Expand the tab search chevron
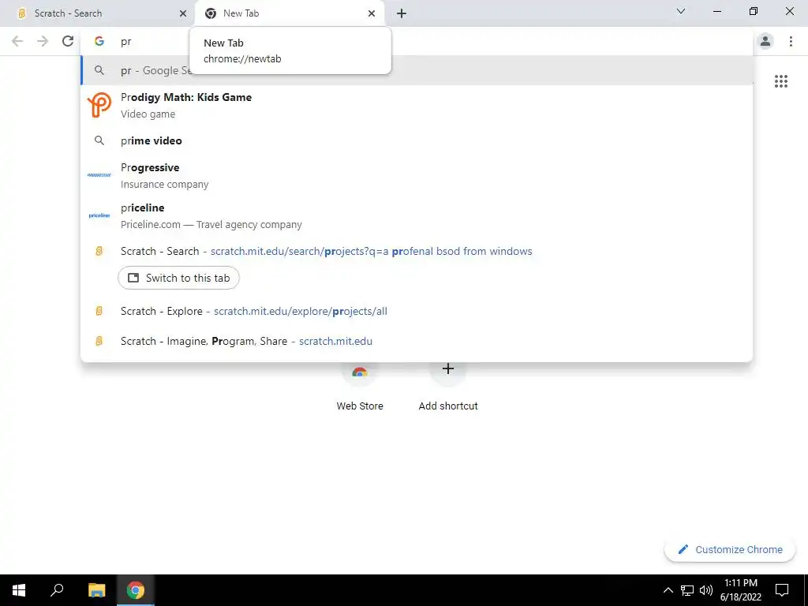Screen dimensions: 808x606 coord(681,11)
